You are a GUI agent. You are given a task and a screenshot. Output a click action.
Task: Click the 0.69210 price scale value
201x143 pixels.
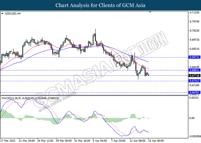pyautogui.click(x=194, y=49)
